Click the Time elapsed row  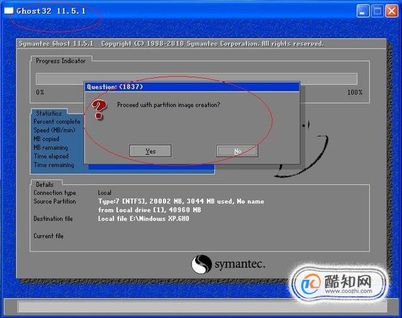point(51,156)
